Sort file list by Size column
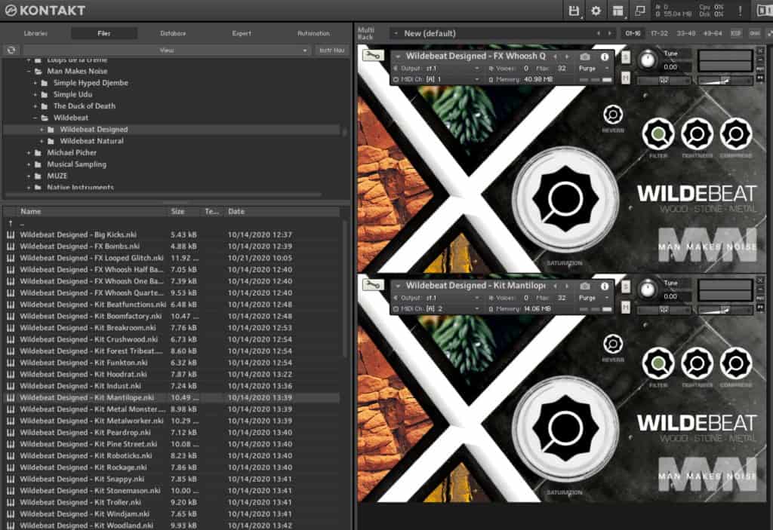This screenshot has height=530, width=773. [x=184, y=211]
